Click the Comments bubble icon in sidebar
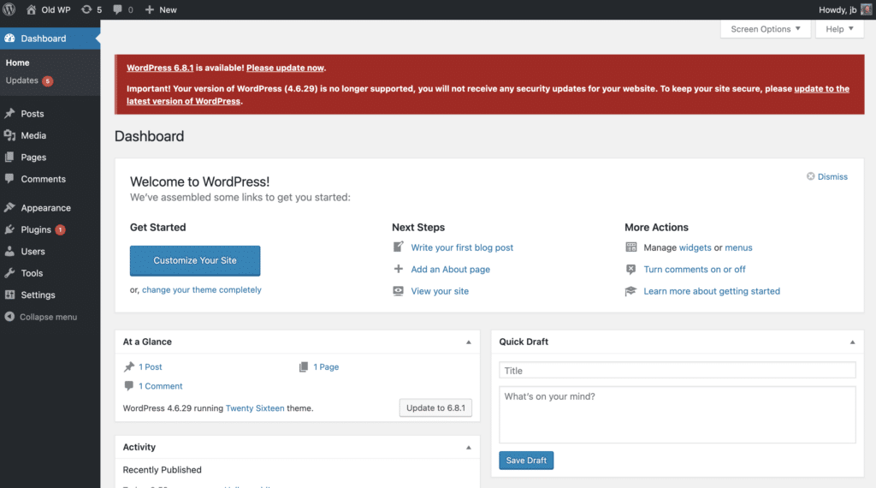This screenshot has width=876, height=488. click(x=9, y=179)
